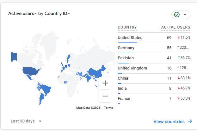Select the United States row
The width and height of the screenshot is (197, 131).
point(154,37)
